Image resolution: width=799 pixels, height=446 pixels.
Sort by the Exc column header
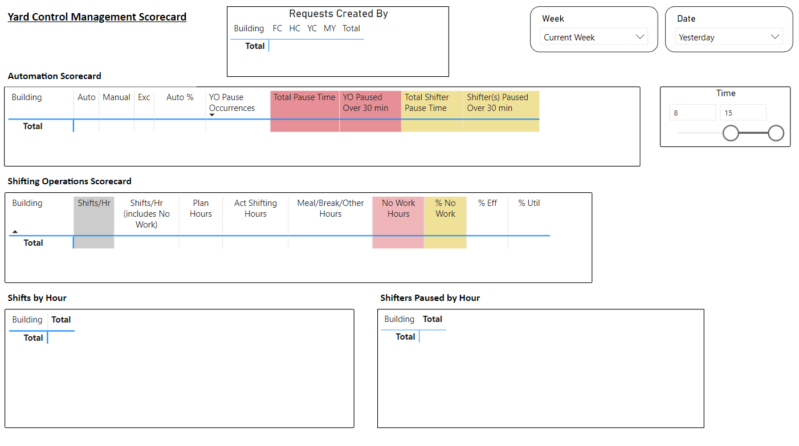click(144, 97)
